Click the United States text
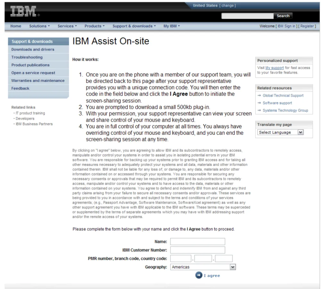321x289 pixels. (x=205, y=5)
